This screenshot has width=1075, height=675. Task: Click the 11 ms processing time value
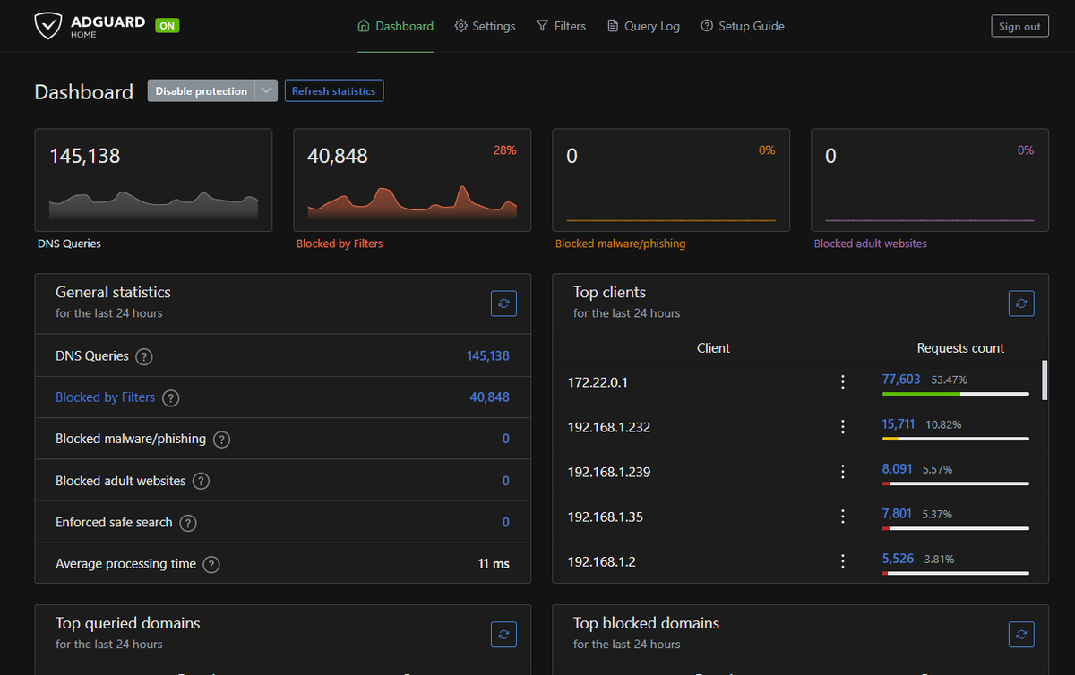pyautogui.click(x=494, y=564)
